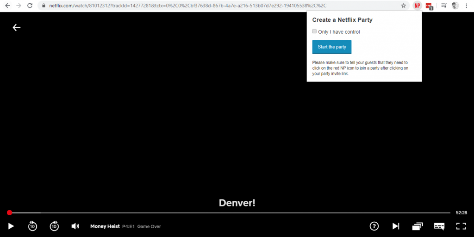Rewind 10 seconds
Viewport: 474px width, 237px height.
click(32, 226)
